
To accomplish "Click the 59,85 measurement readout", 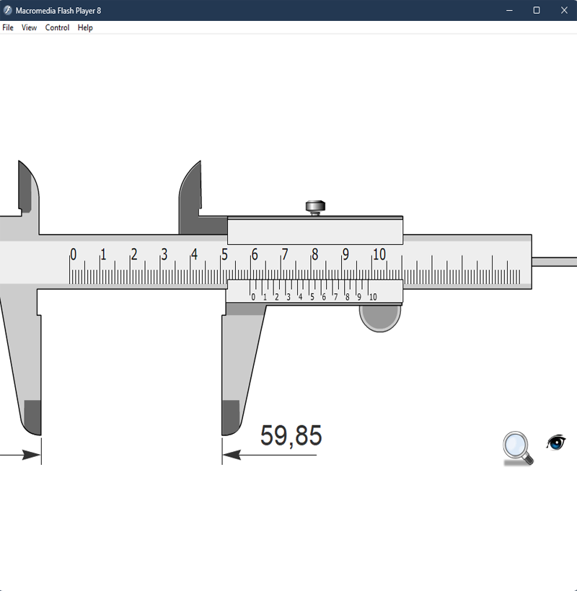I will [x=291, y=436].
